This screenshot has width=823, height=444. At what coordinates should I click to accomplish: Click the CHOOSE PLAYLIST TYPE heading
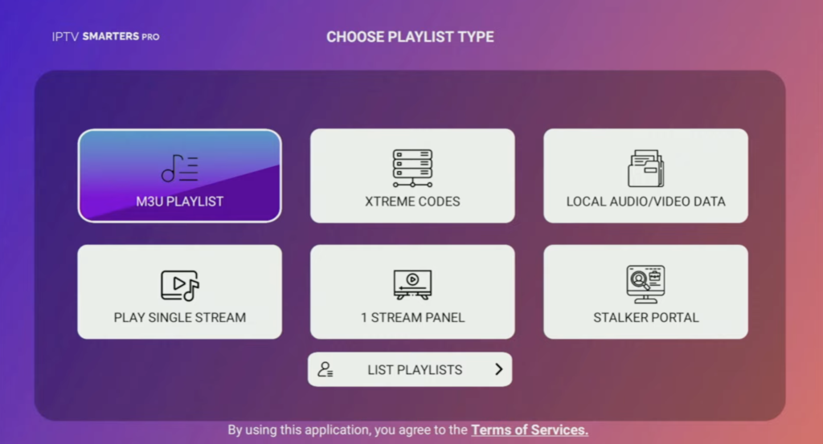tap(410, 37)
